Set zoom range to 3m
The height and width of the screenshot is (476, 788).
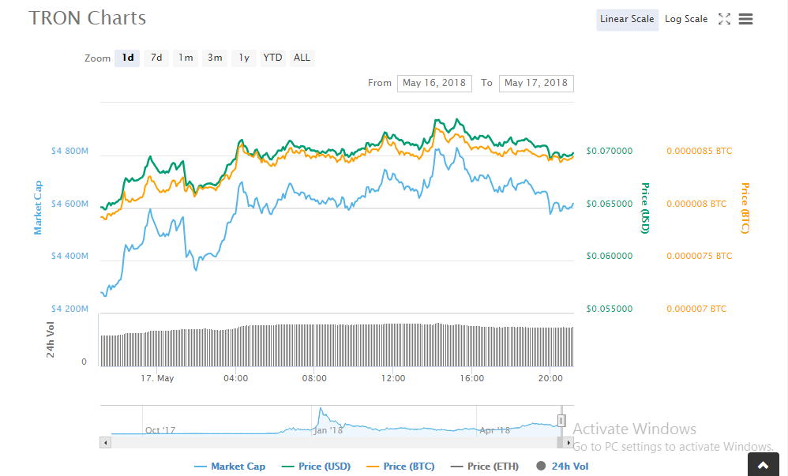coord(215,58)
